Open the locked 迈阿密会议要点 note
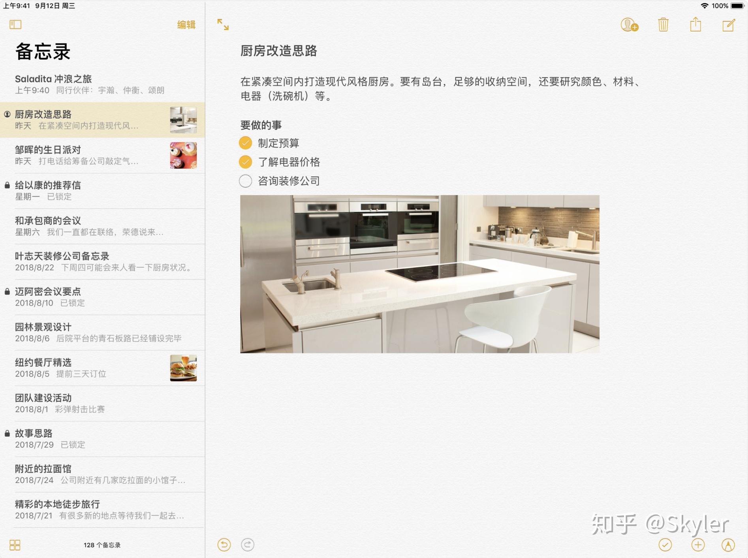The width and height of the screenshot is (748, 558). [x=103, y=297]
